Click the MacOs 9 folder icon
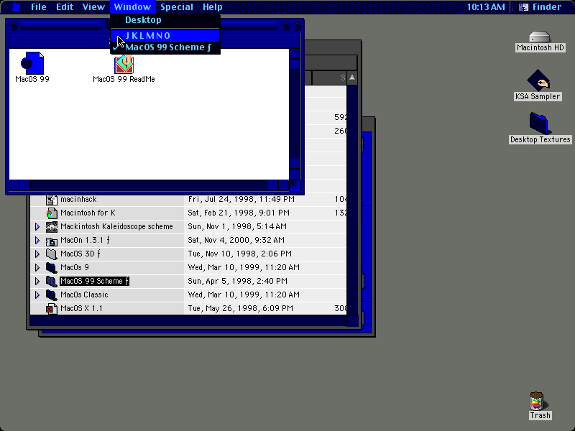 click(x=51, y=267)
